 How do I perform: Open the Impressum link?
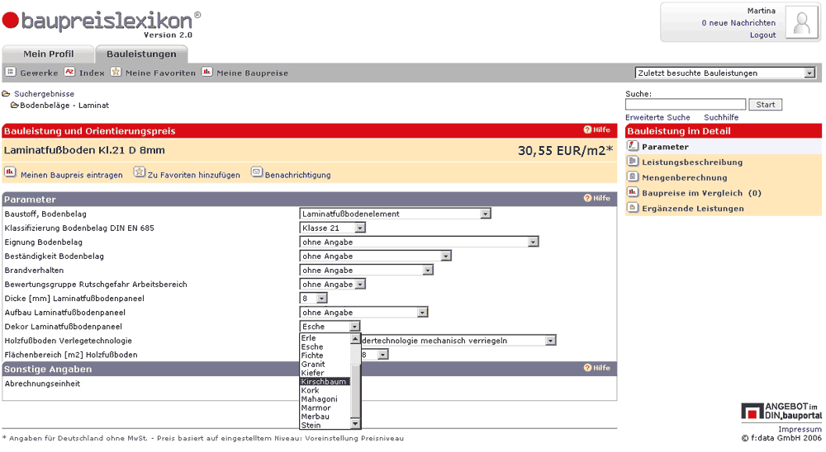(x=800, y=430)
